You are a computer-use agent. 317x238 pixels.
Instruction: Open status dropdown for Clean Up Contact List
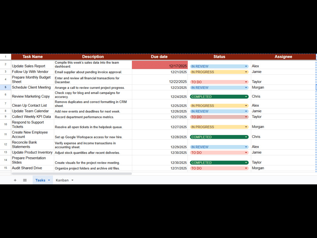[x=246, y=106]
